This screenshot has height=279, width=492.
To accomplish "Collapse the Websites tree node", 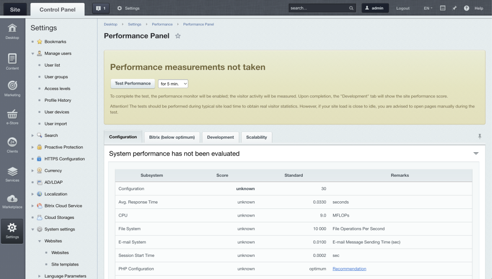I will pyautogui.click(x=39, y=241).
